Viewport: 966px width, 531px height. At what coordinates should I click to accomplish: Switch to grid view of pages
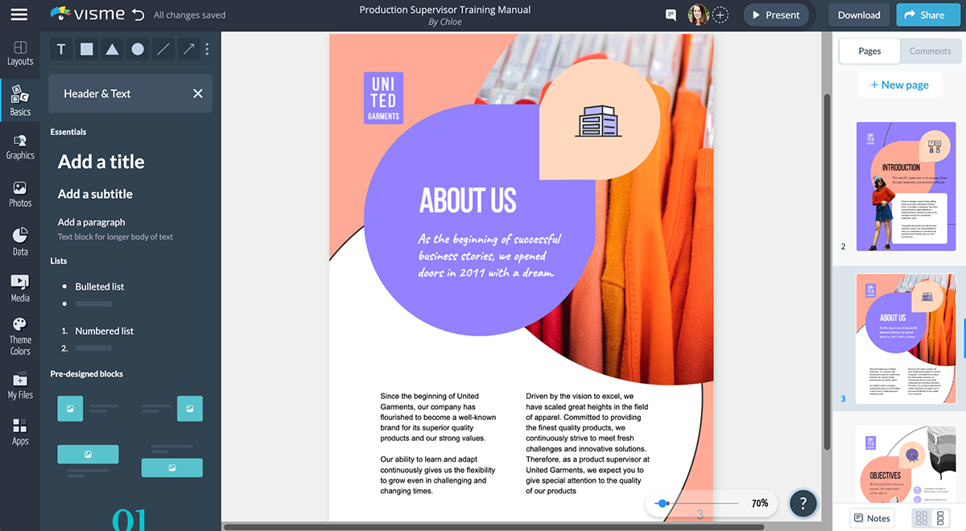click(921, 518)
